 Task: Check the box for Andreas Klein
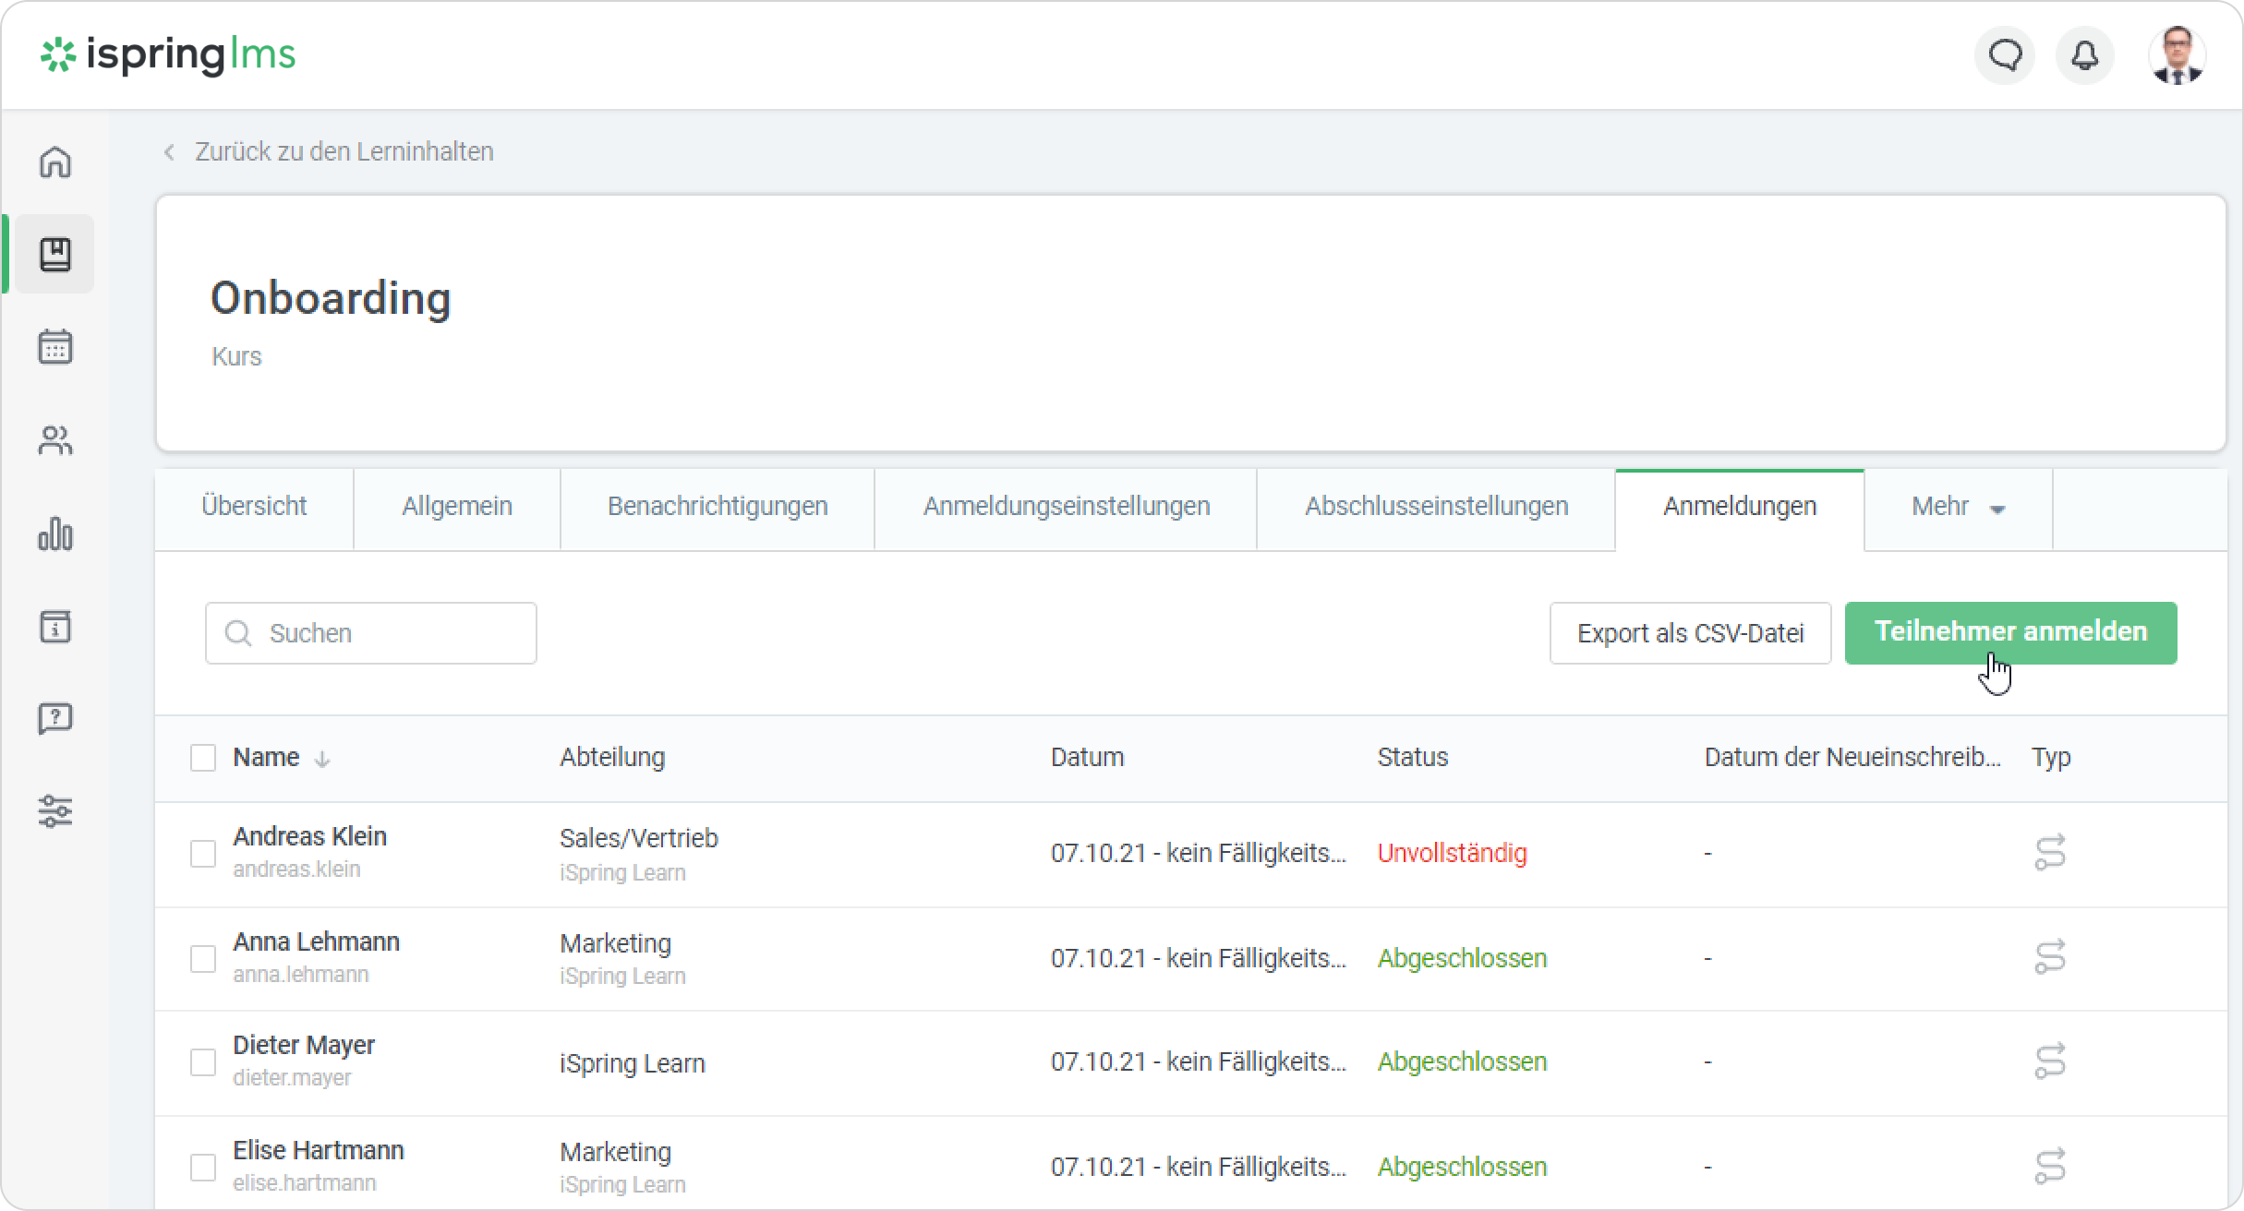tap(203, 853)
